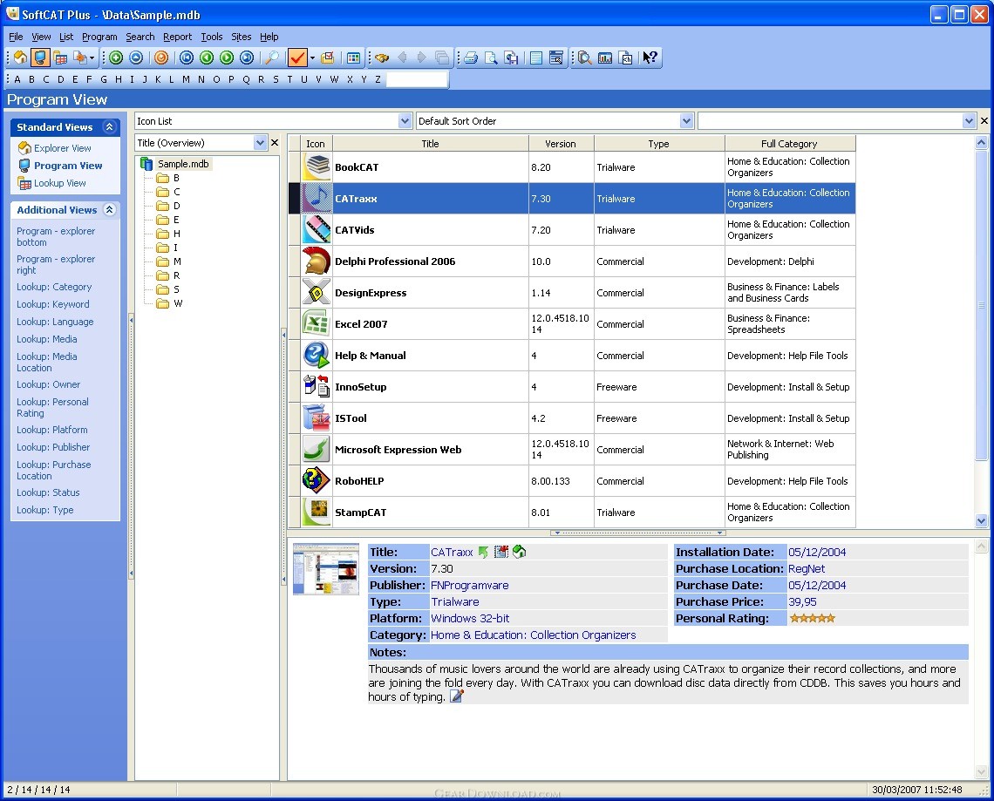Viewport: 994px width, 801px height.
Task: Click the alphabet search input field
Action: (417, 79)
